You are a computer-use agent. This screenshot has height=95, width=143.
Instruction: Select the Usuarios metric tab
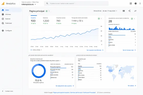33,21
